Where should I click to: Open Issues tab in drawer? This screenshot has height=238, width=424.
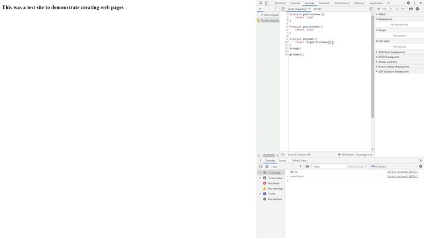282,161
